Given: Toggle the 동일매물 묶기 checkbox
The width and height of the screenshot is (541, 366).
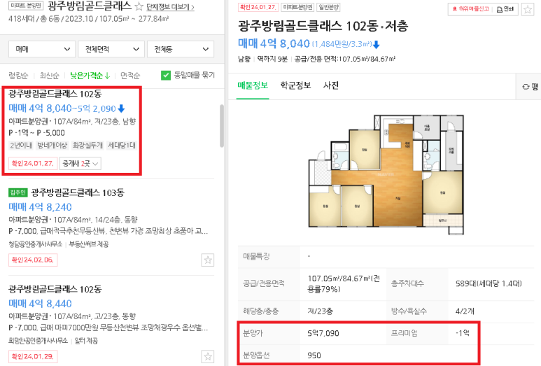Looking at the screenshot, I should (x=166, y=75).
